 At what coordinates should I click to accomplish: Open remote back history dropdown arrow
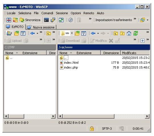(98, 33)
